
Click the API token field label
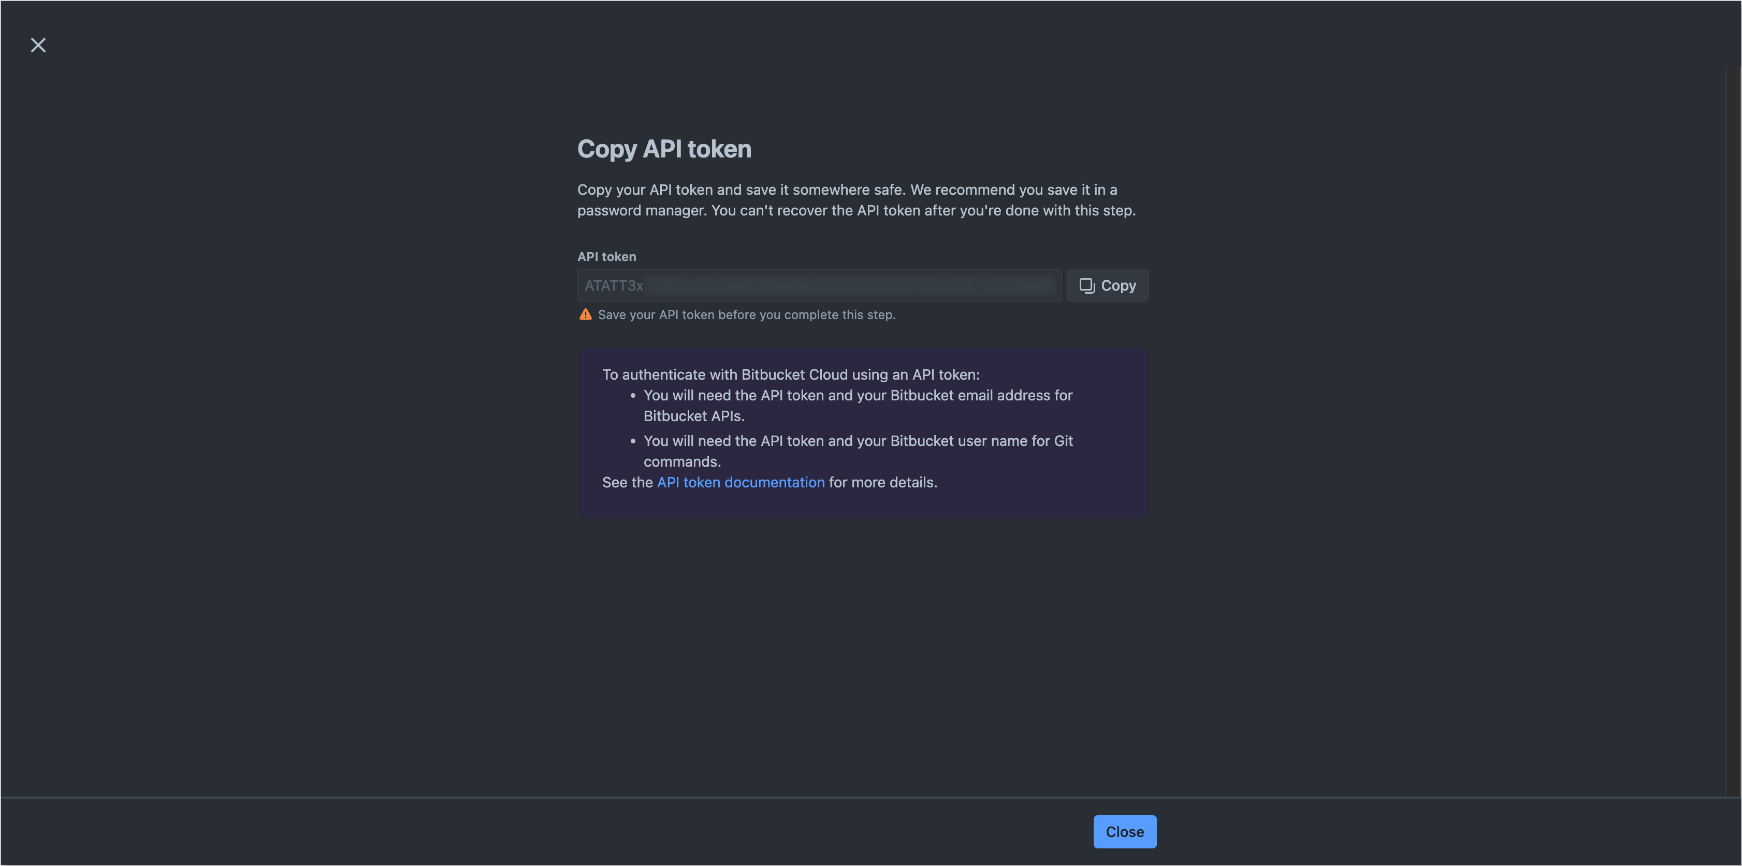tap(606, 256)
